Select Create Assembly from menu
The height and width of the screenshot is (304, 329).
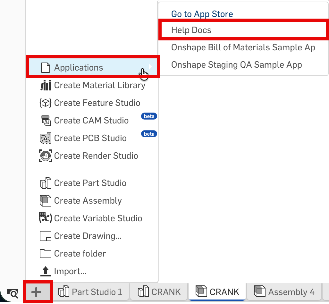coord(92,200)
